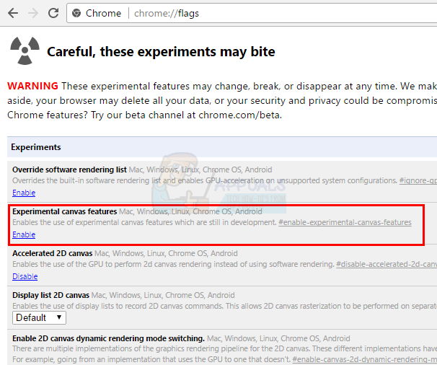Image resolution: width=437 pixels, height=365 pixels.
Task: Open the Display list 2D canvas Default dropdown
Action: pyautogui.click(x=39, y=317)
